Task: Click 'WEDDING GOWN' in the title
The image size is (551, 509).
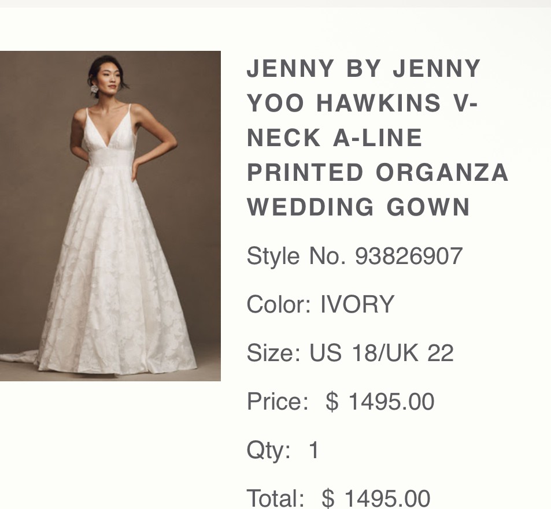Action: point(358,207)
